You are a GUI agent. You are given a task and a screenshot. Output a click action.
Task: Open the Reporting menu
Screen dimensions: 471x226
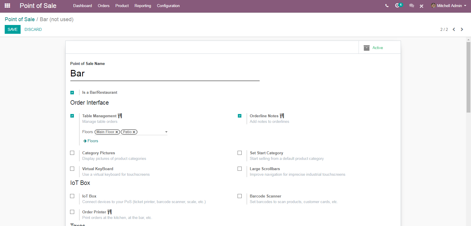pyautogui.click(x=143, y=6)
